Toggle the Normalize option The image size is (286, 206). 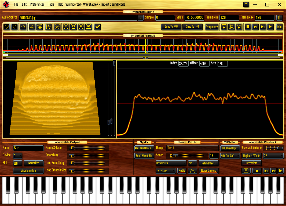point(34,163)
